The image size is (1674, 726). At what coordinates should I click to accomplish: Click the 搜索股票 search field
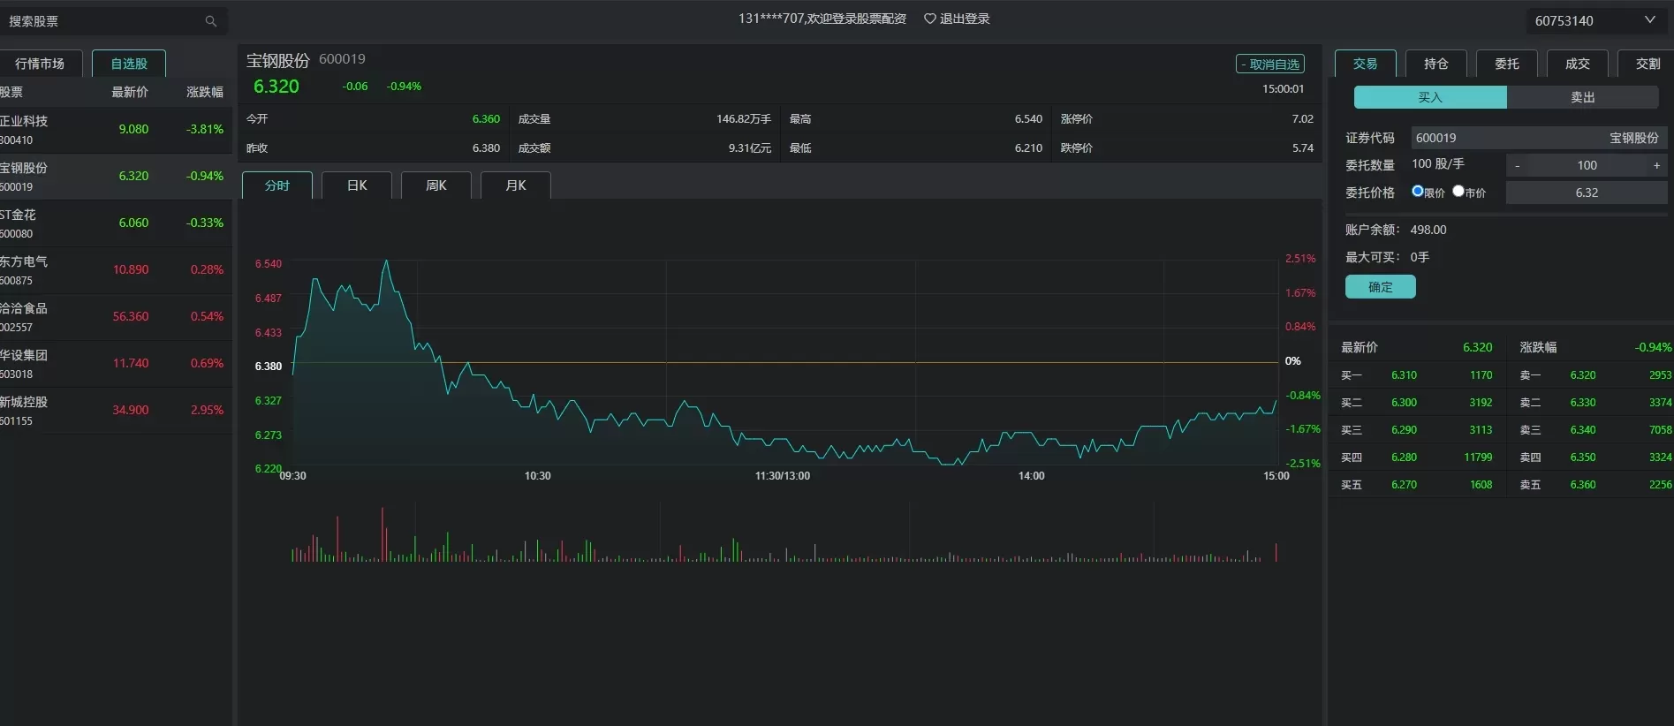pyautogui.click(x=102, y=21)
